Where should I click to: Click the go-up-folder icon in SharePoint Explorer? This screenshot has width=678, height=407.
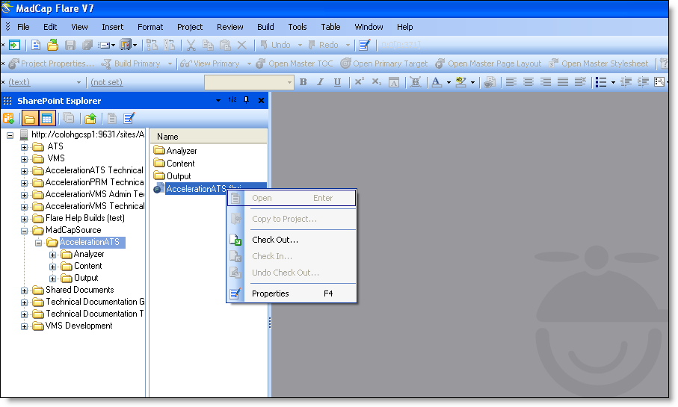click(90, 118)
